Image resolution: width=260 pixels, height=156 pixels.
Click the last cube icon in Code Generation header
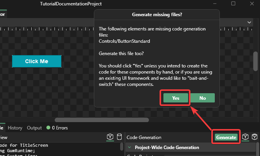tap(255, 137)
